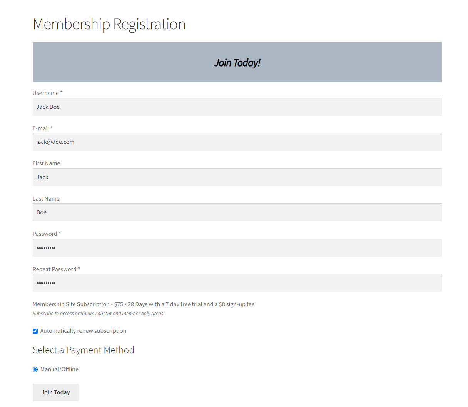Select the Manual/Offline radio button
The width and height of the screenshot is (468, 407).
pos(35,369)
